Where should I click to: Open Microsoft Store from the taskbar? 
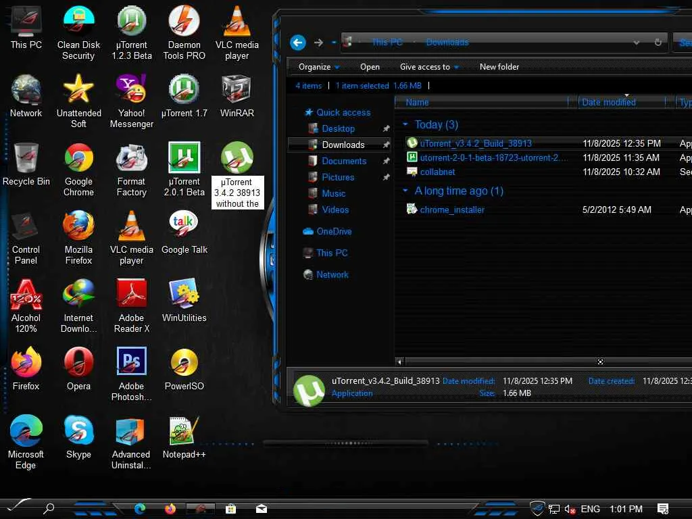pyautogui.click(x=230, y=509)
